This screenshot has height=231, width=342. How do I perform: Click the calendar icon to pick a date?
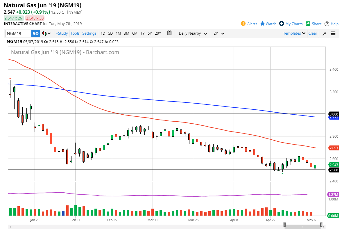pyautogui.click(x=169, y=33)
